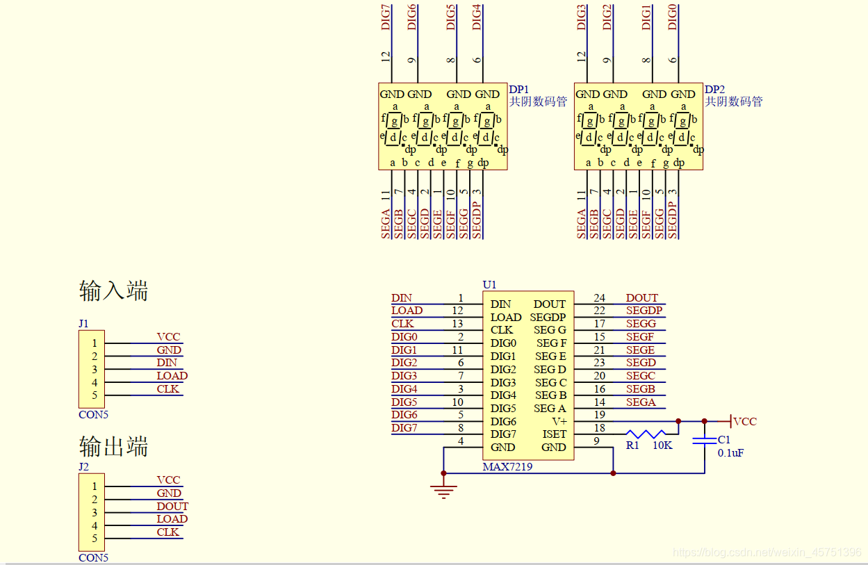Screen dimensions: 868x565
Task: Select the first seven-segment digit in DP1
Action: click(x=395, y=128)
